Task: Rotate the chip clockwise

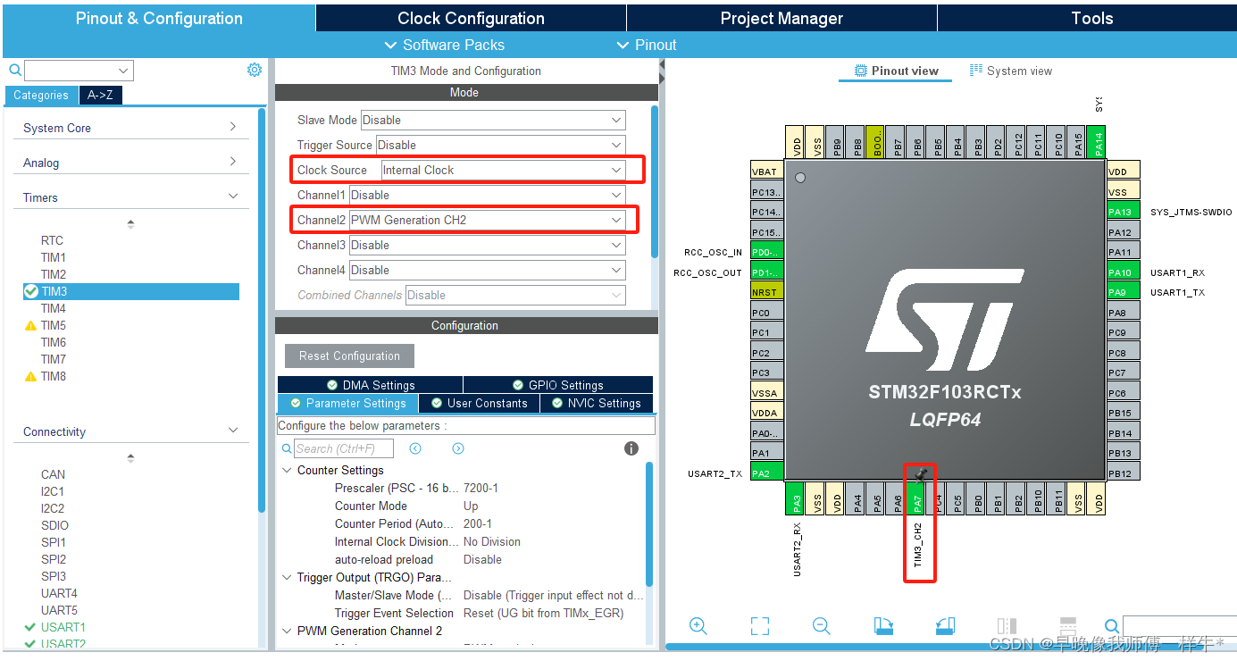Action: (883, 626)
